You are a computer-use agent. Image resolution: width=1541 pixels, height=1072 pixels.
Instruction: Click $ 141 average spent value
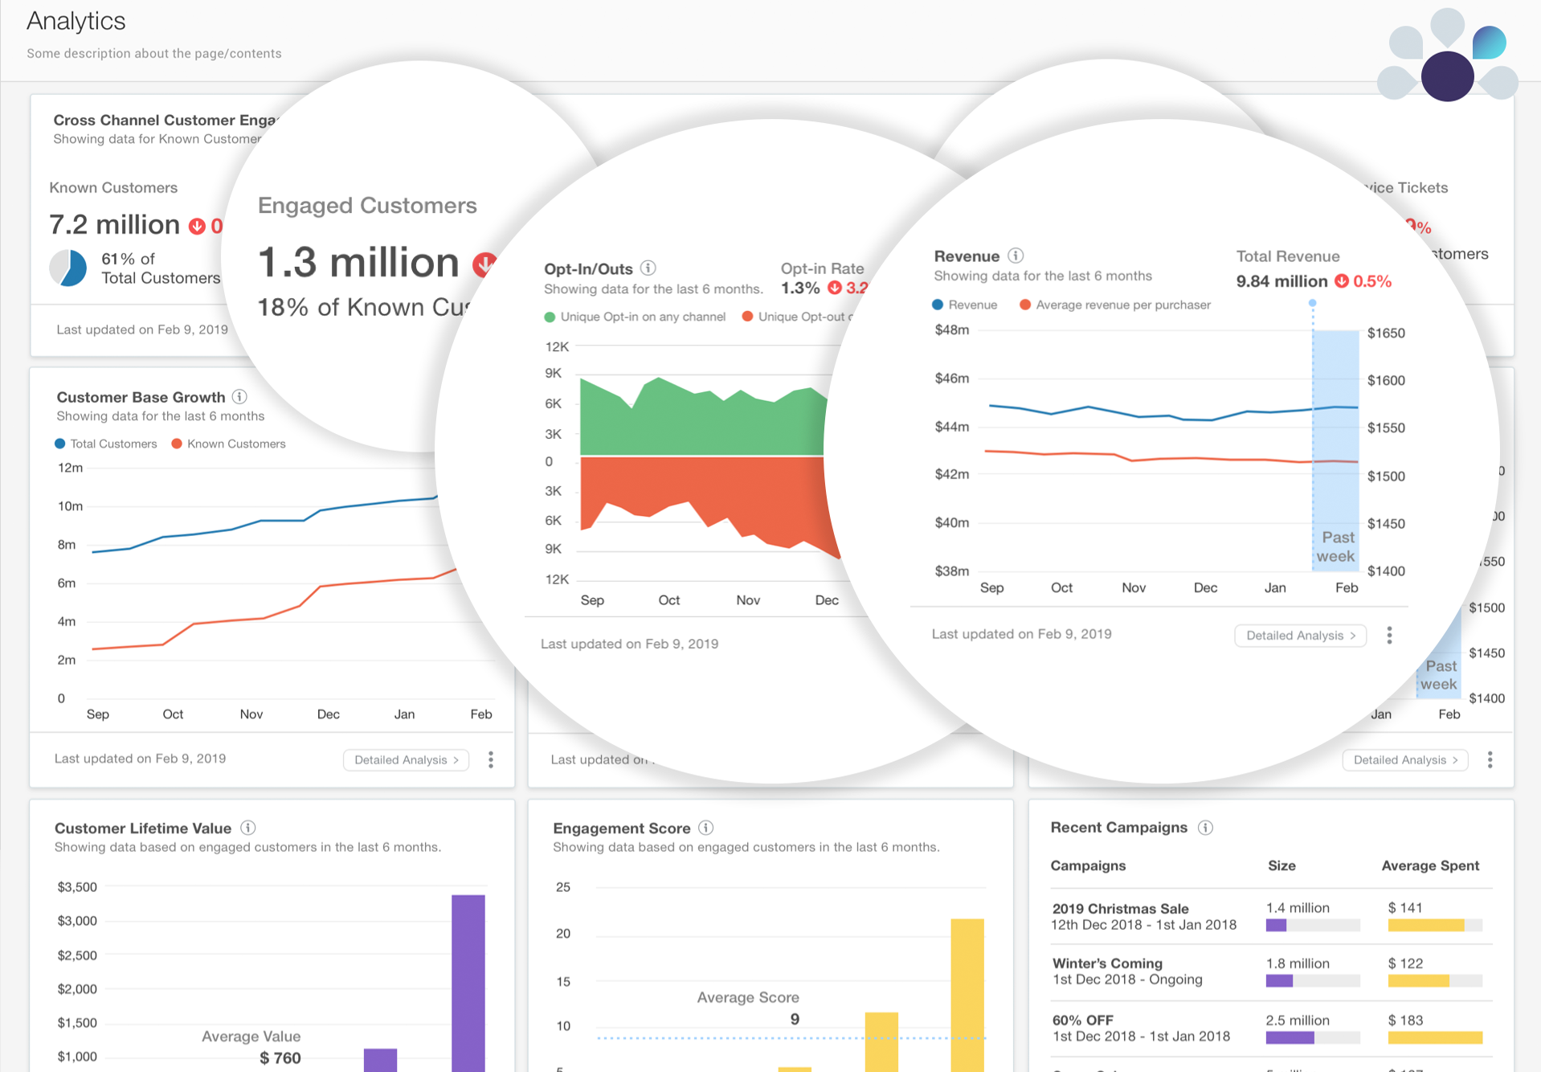pos(1405,907)
